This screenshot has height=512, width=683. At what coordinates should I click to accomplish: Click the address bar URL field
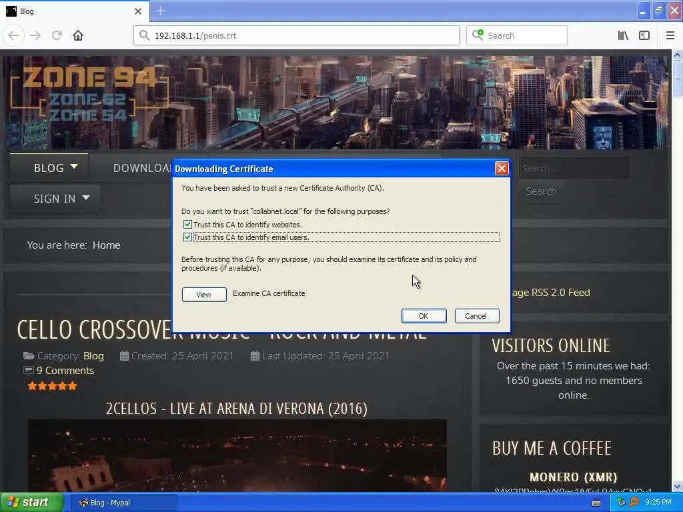tap(296, 35)
